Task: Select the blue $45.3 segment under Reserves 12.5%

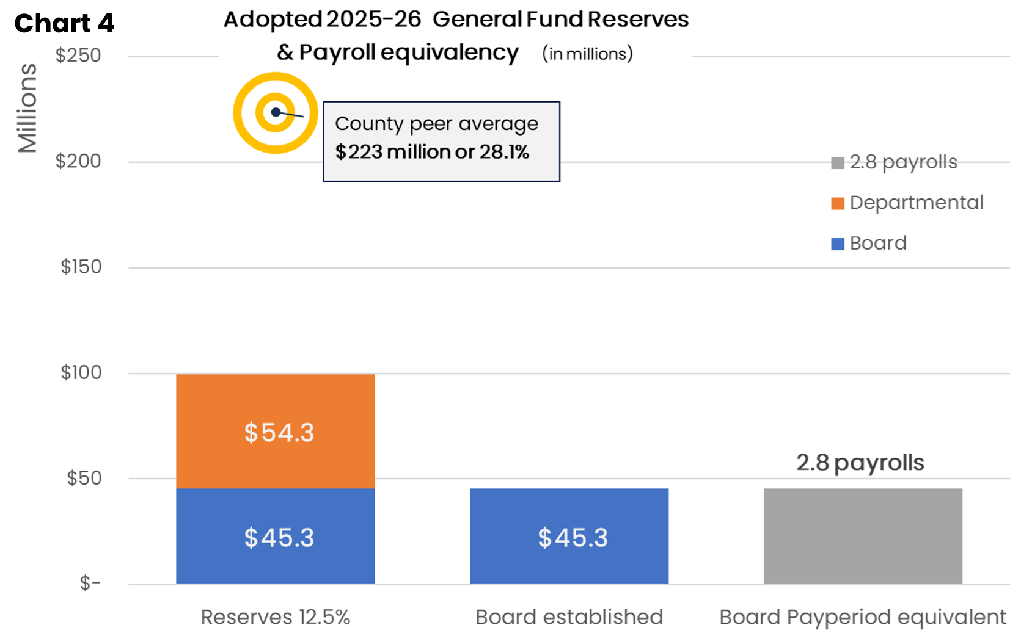Action: (x=276, y=536)
